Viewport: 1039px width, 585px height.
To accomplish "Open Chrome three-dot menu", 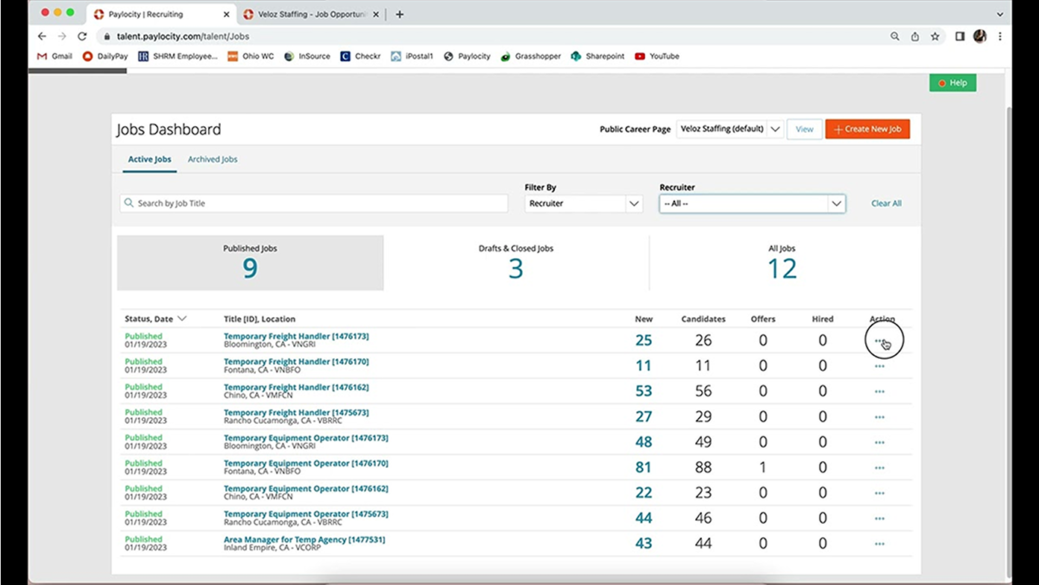I will pos(1000,36).
